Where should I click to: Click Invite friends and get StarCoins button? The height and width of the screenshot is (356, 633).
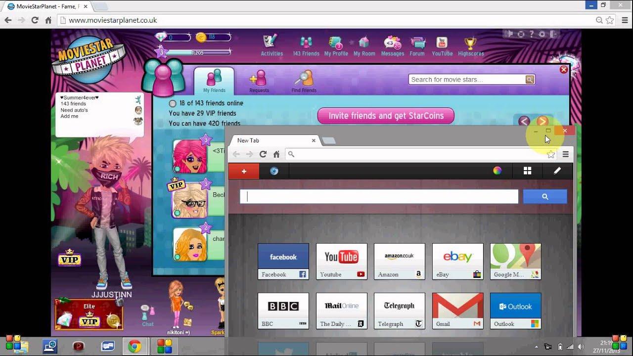click(x=386, y=116)
